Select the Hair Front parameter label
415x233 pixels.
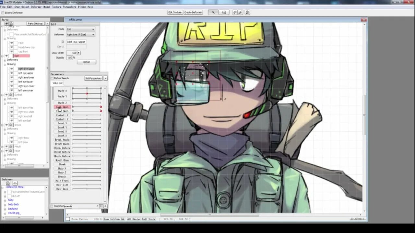(62, 181)
